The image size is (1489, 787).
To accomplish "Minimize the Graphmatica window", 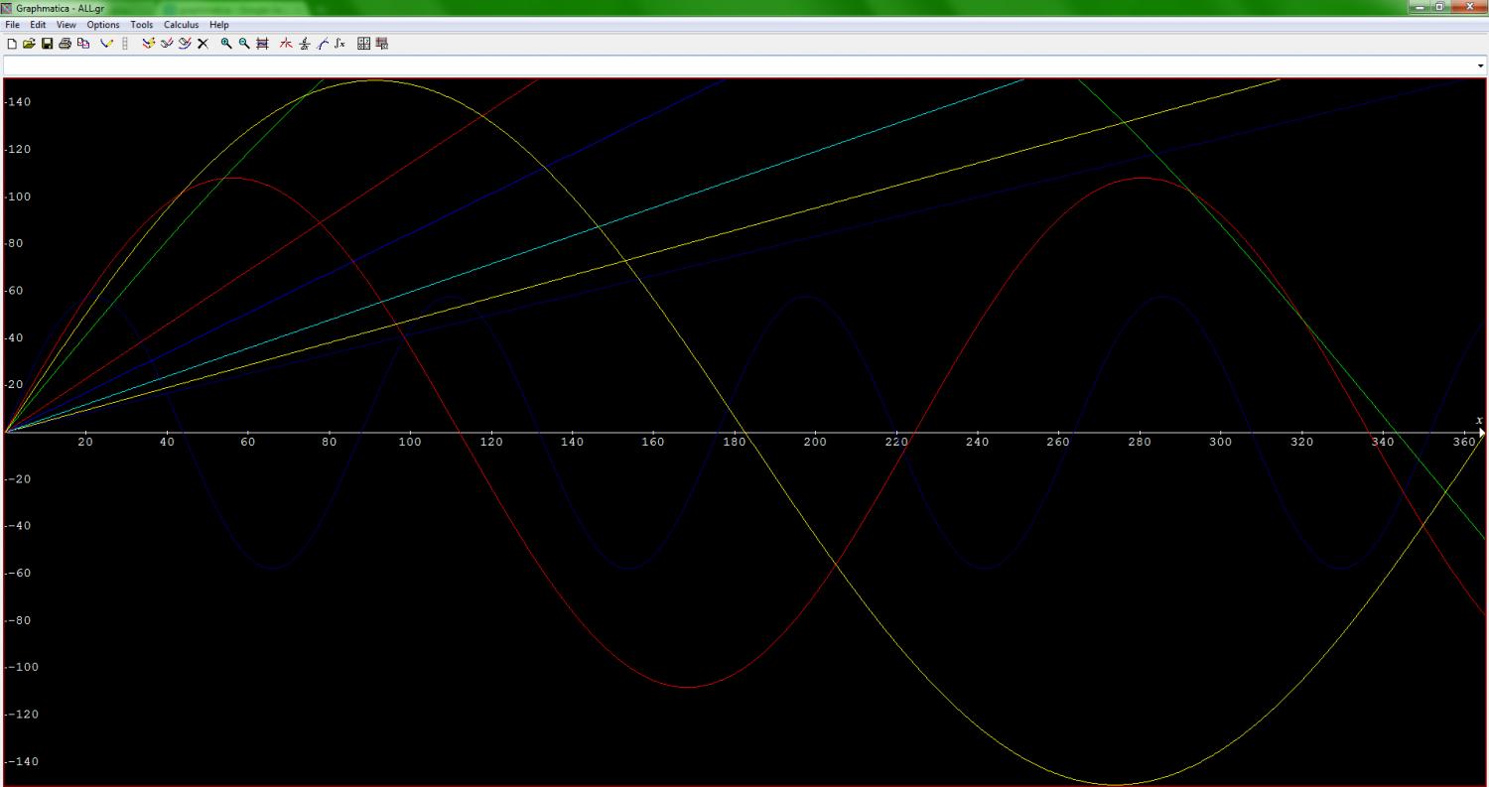I will 1421,7.
